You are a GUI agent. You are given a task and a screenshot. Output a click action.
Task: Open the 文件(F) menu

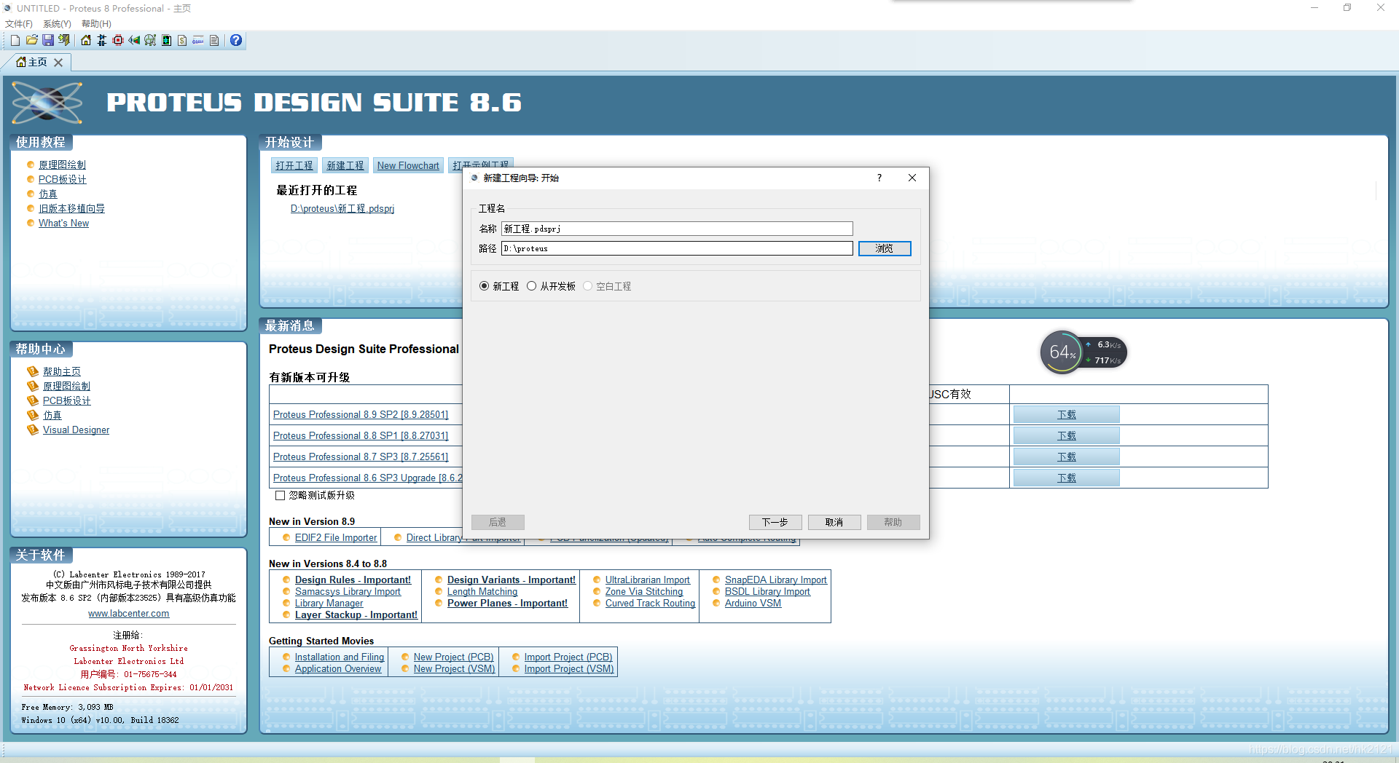(19, 24)
